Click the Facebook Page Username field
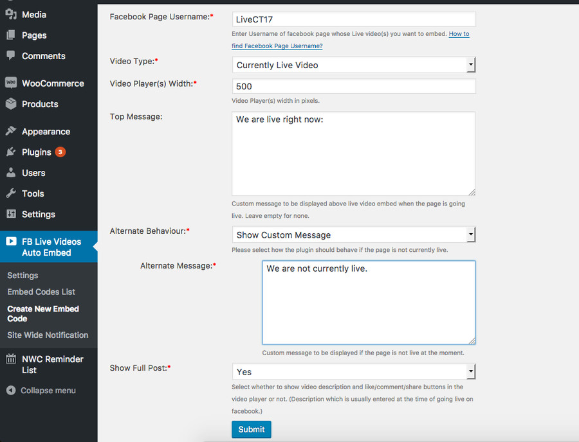This screenshot has height=442, width=579. click(x=353, y=19)
